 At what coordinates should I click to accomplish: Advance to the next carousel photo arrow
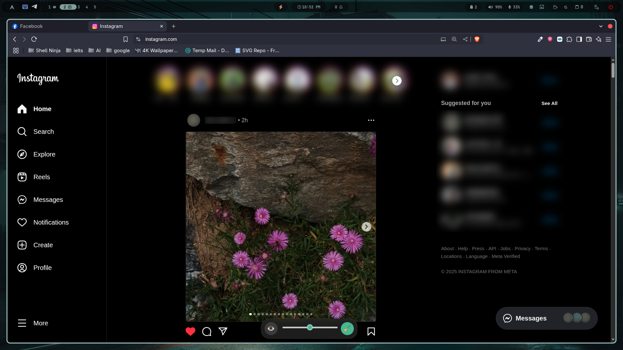point(366,227)
